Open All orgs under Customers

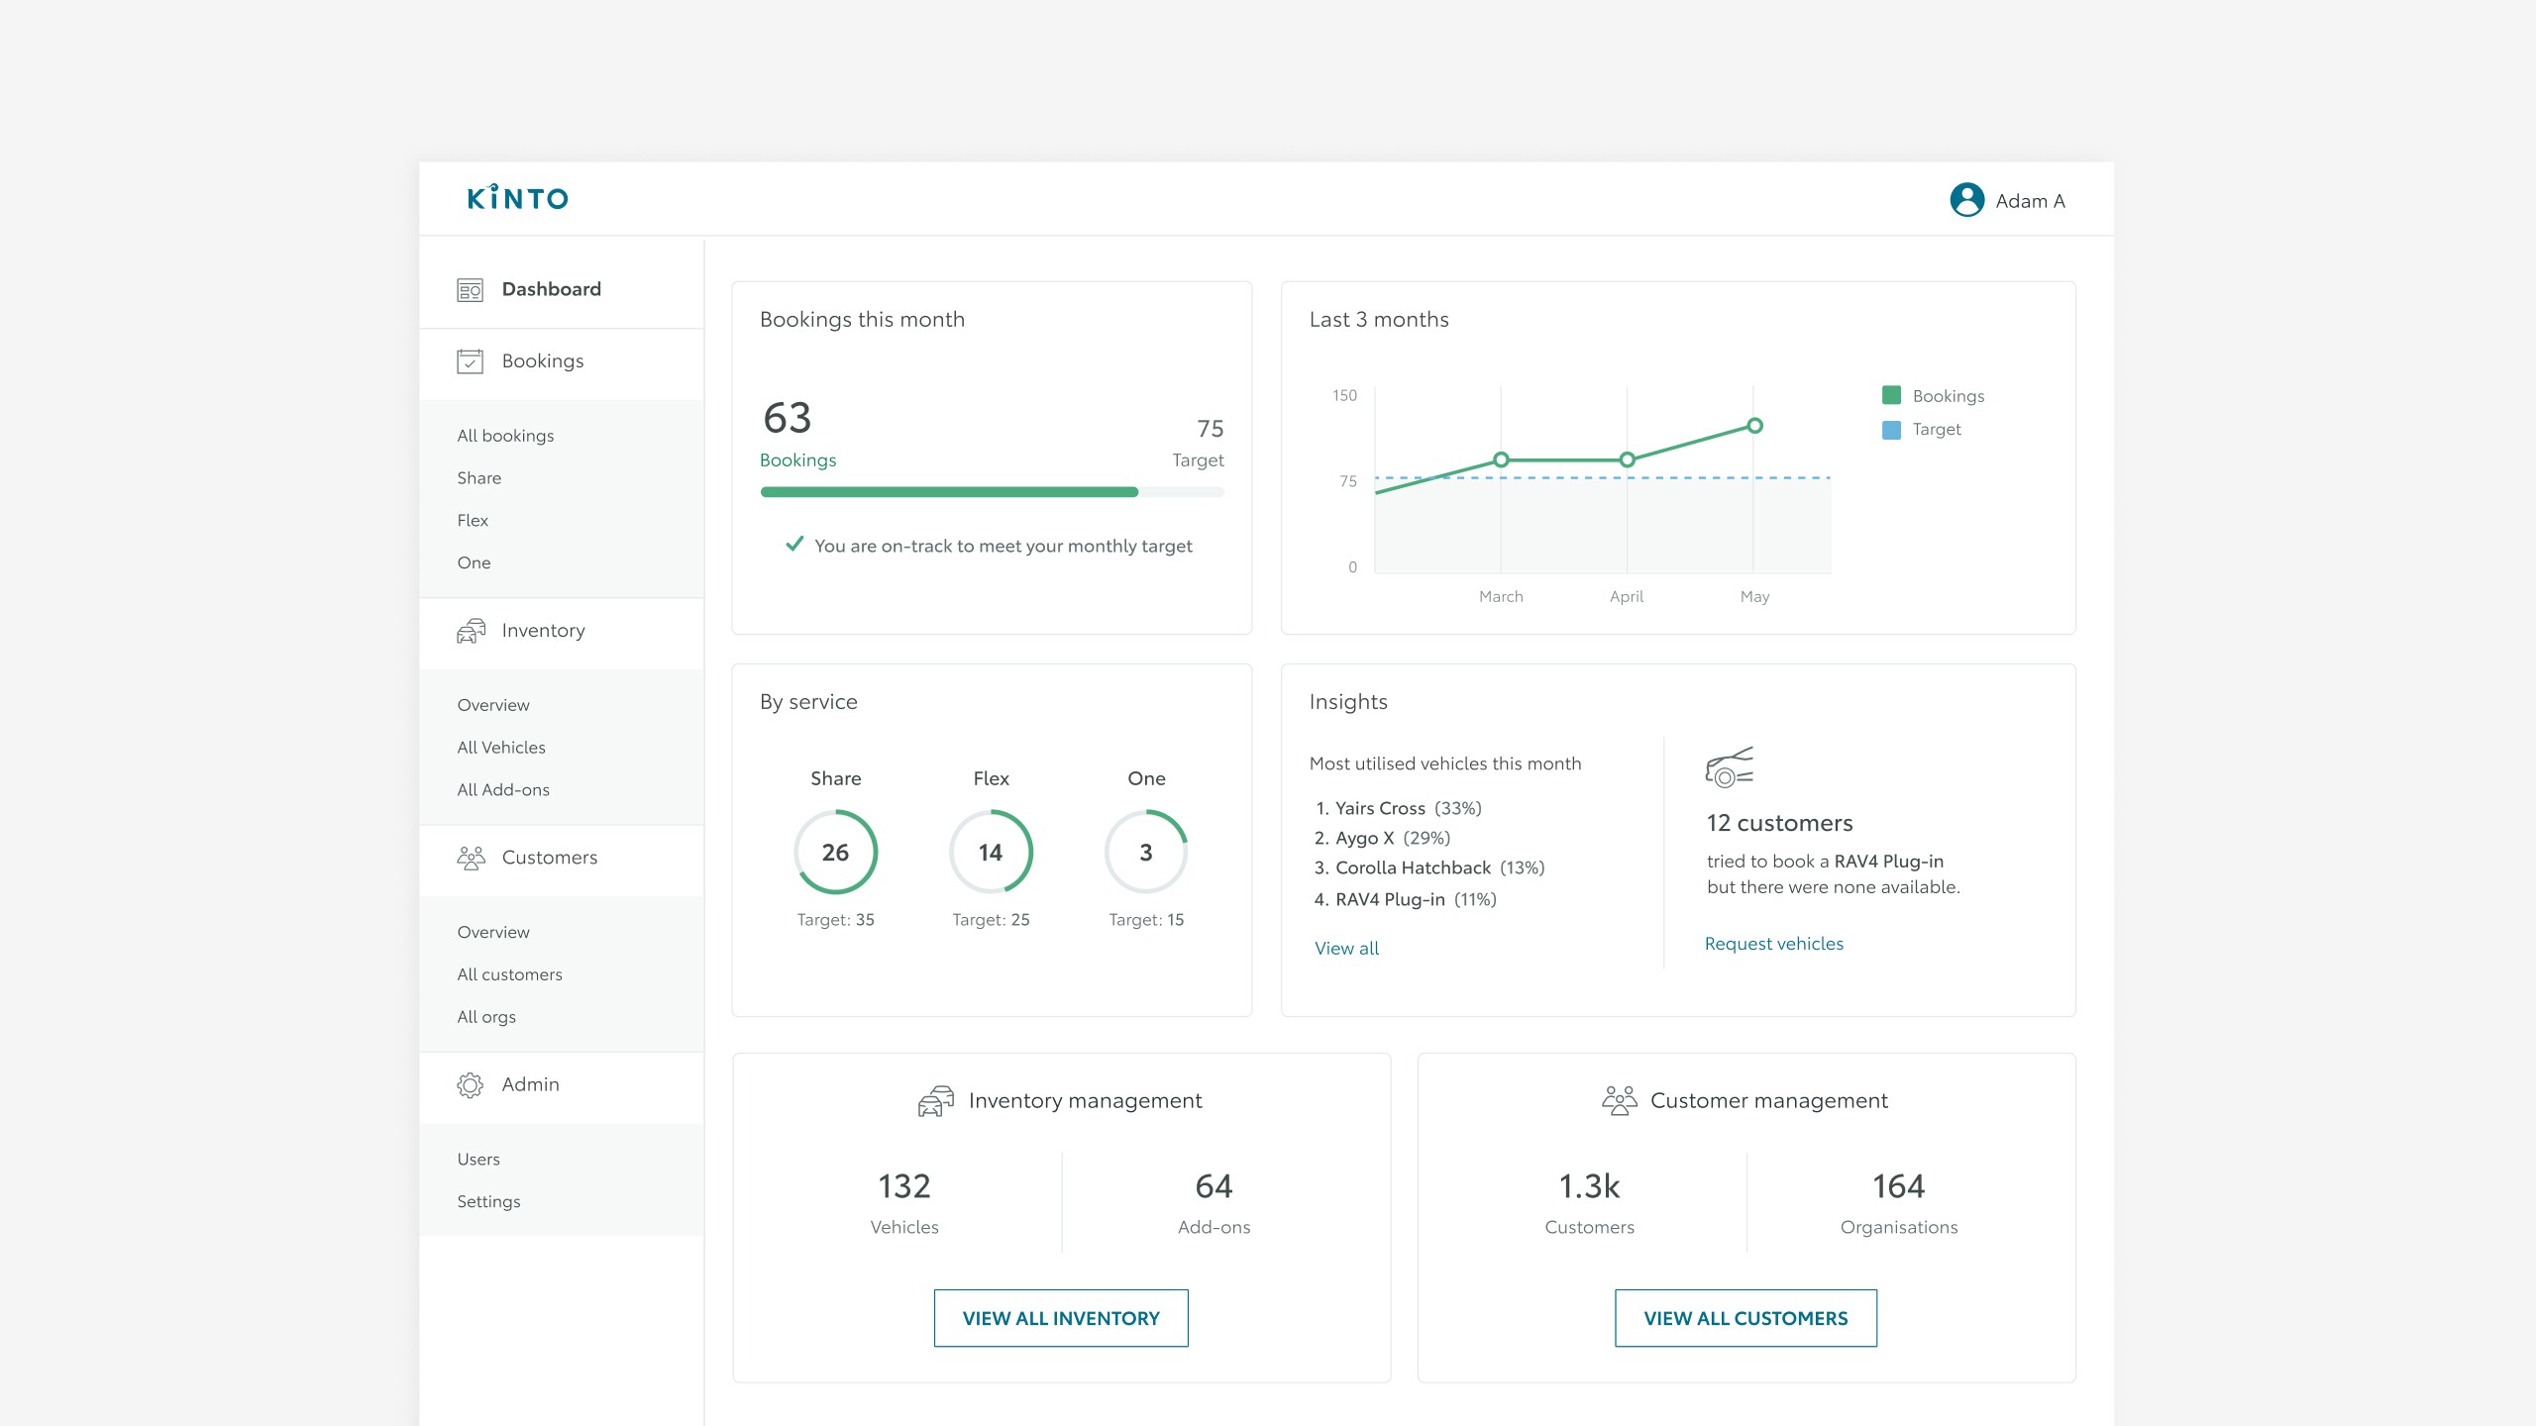pos(486,1017)
